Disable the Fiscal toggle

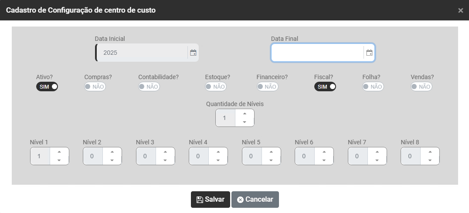pos(325,87)
